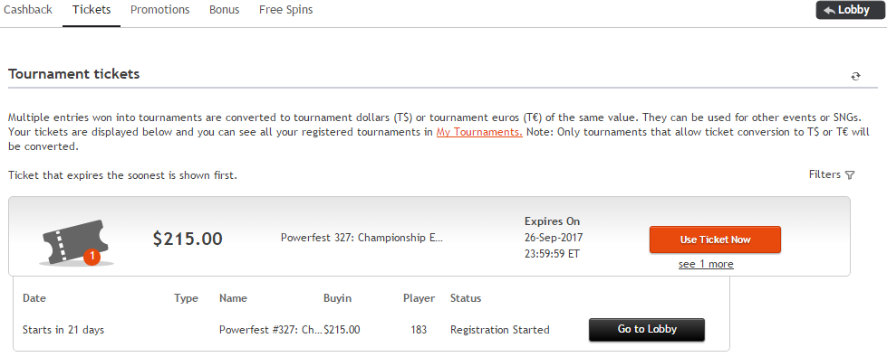This screenshot has width=887, height=357.
Task: Click the Use Ticket Now button
Action: coord(715,240)
